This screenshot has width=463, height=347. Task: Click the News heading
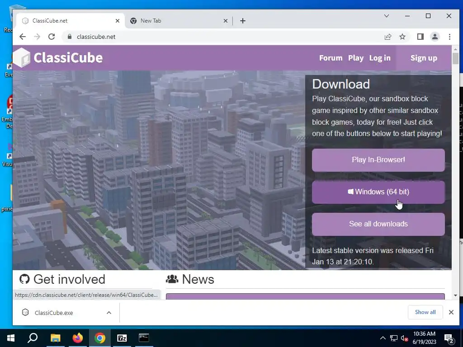click(x=198, y=279)
